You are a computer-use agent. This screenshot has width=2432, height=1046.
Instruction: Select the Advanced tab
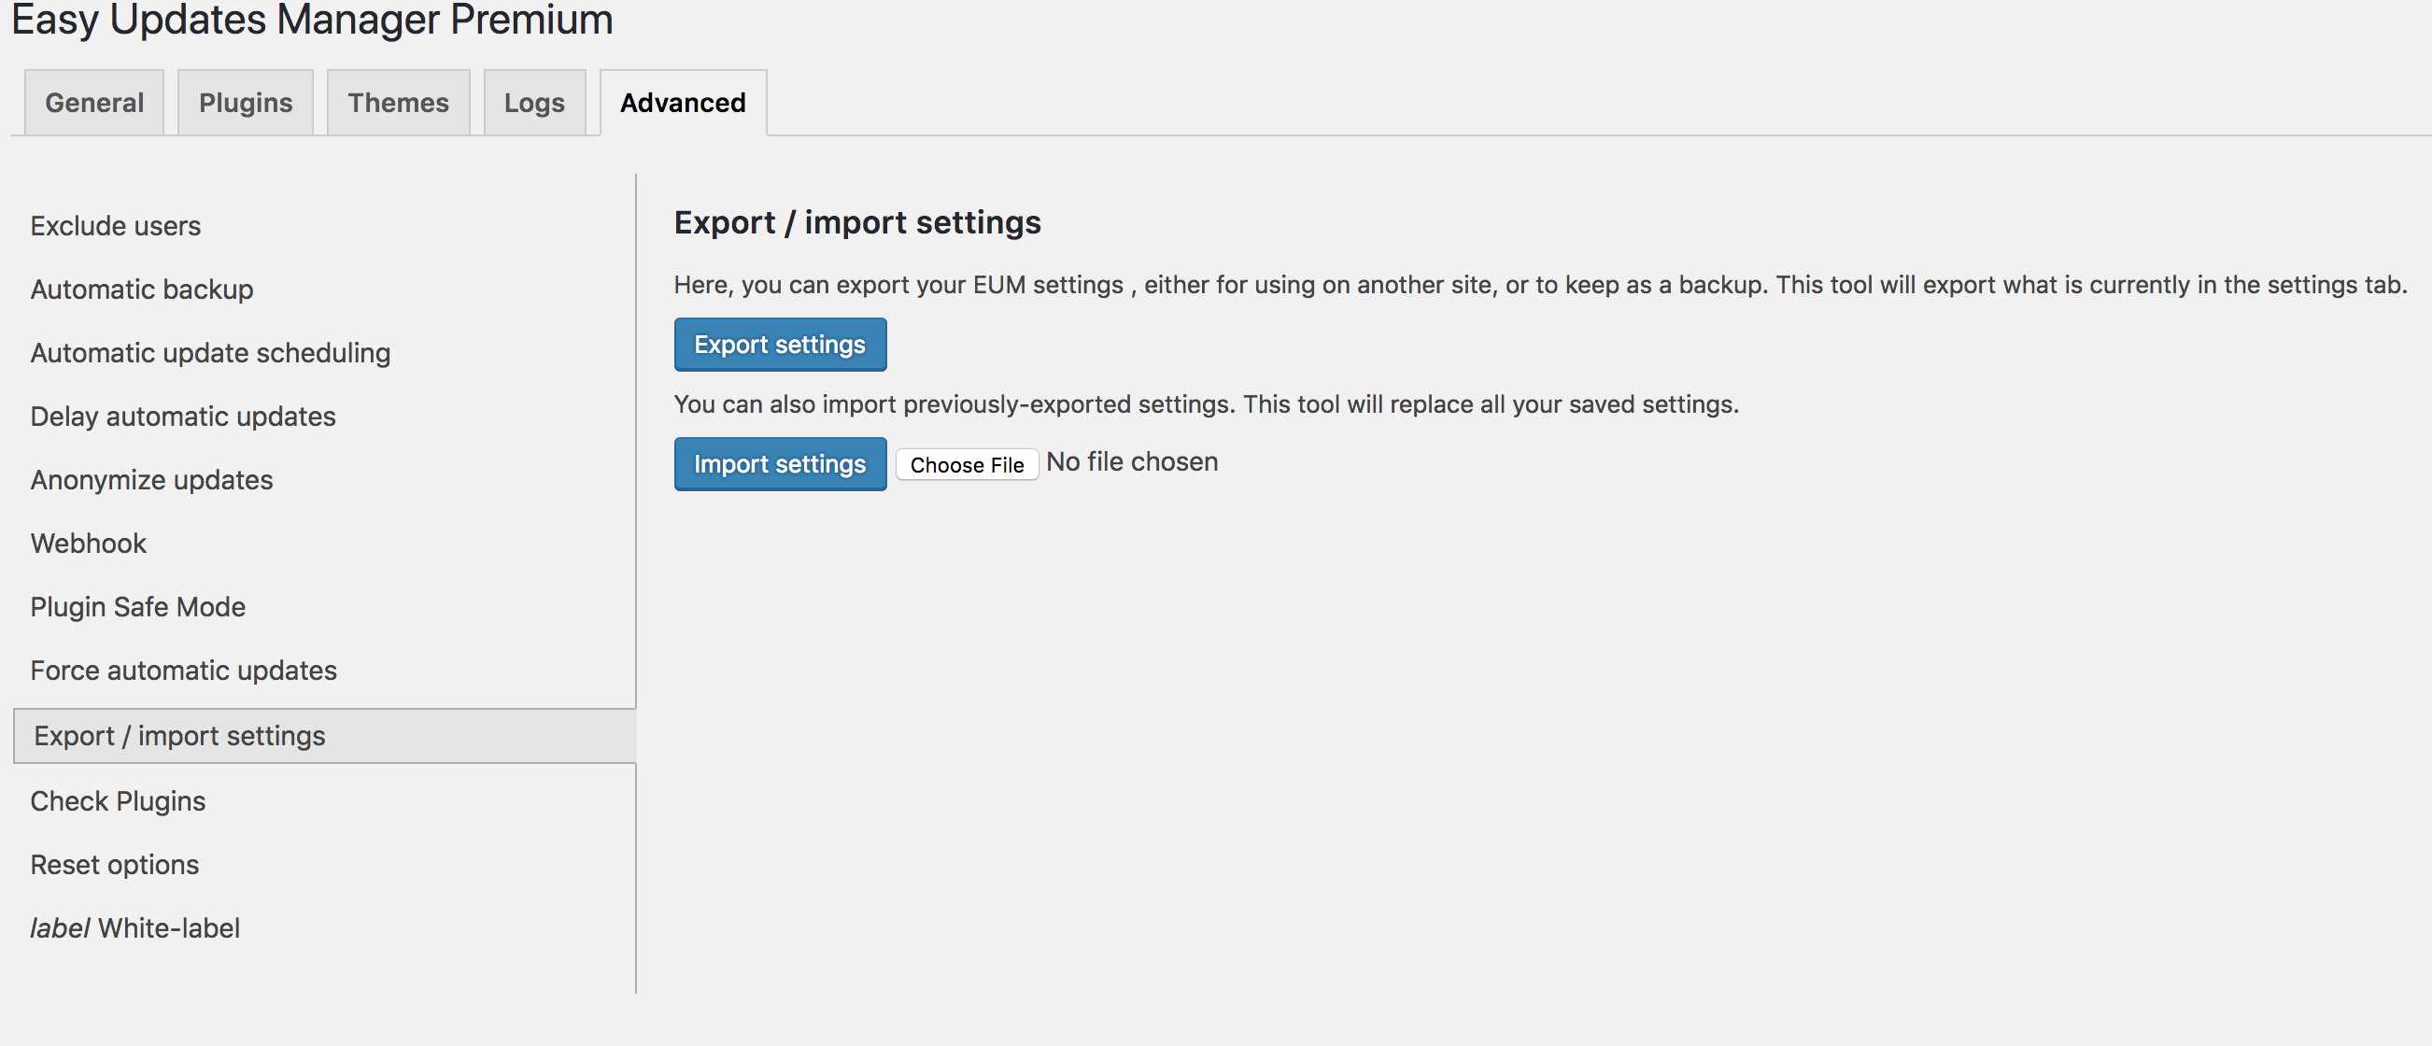[683, 102]
